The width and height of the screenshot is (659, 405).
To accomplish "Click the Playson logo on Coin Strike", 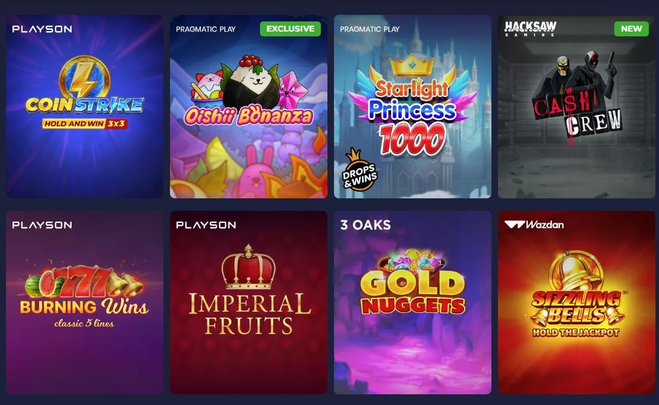I will click(42, 29).
